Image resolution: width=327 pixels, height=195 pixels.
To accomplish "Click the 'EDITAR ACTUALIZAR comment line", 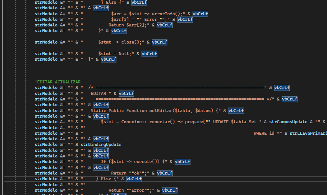I will tap(58, 82).
